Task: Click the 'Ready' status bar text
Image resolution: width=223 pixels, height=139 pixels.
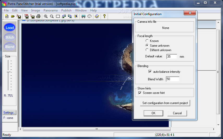Action: [7, 135]
